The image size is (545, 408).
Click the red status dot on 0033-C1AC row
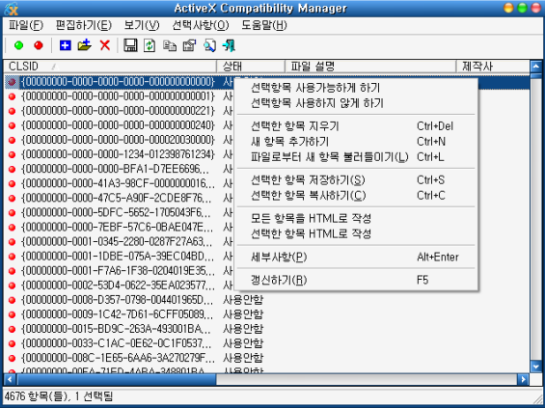[x=13, y=343]
